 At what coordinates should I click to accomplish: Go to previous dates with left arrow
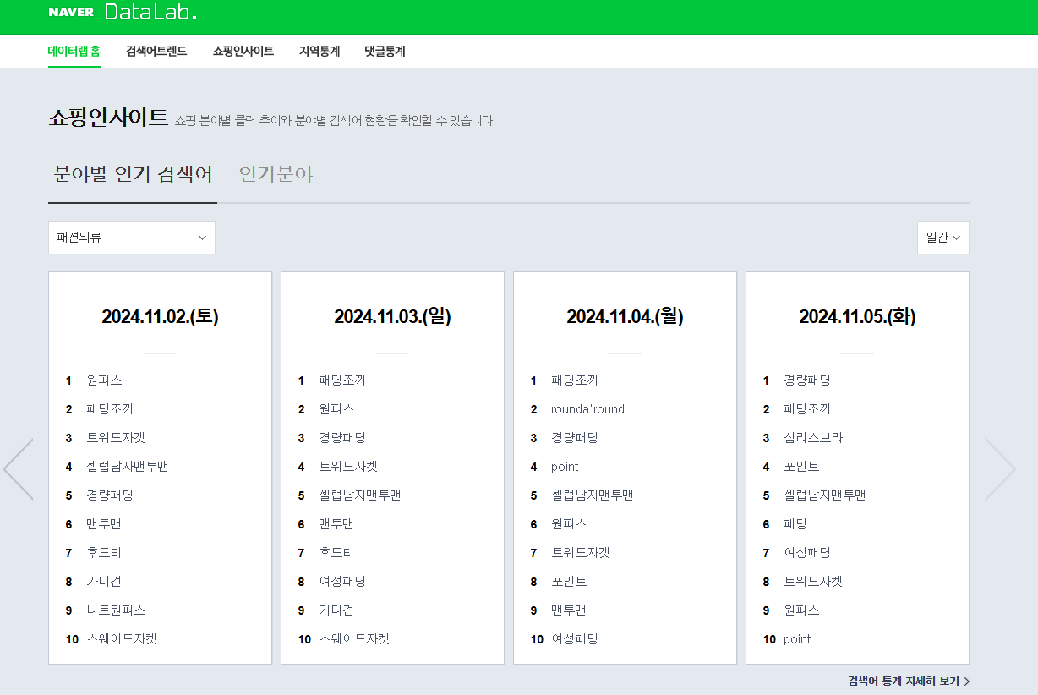click(x=19, y=468)
